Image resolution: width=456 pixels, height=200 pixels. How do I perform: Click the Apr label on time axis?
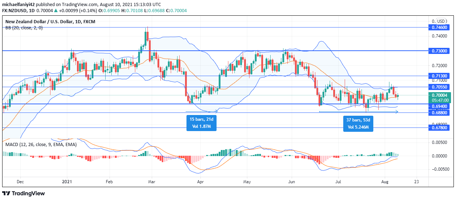point(200,182)
